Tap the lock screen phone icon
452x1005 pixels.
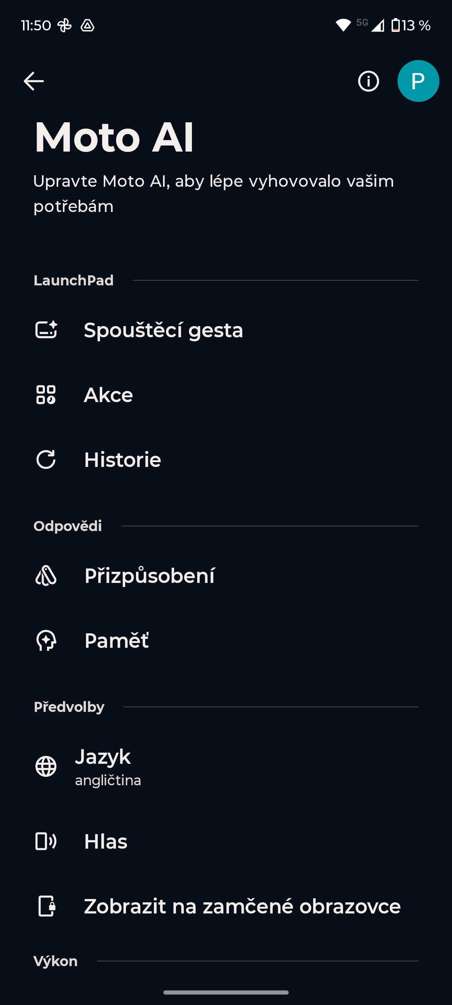[46, 906]
